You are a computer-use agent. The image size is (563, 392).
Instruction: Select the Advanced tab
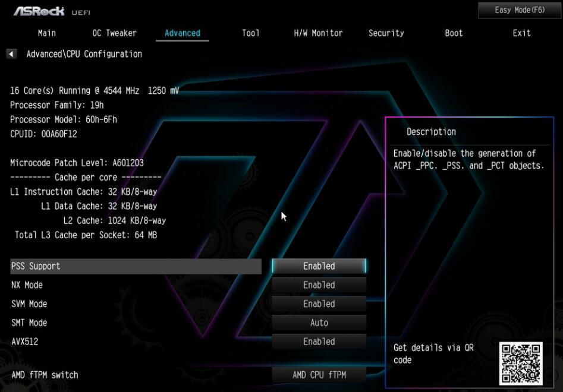click(183, 33)
